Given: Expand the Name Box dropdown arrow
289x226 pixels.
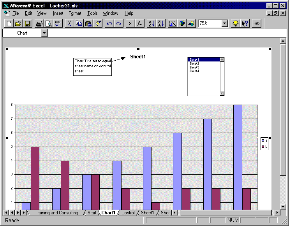Looking at the screenshot, I should [x=44, y=33].
